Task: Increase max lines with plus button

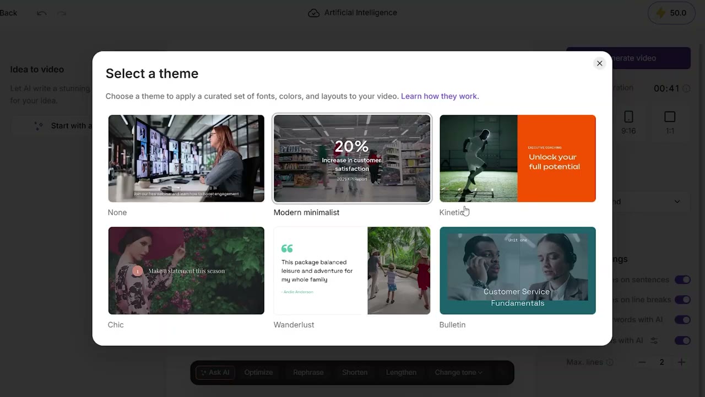Action: [681, 362]
